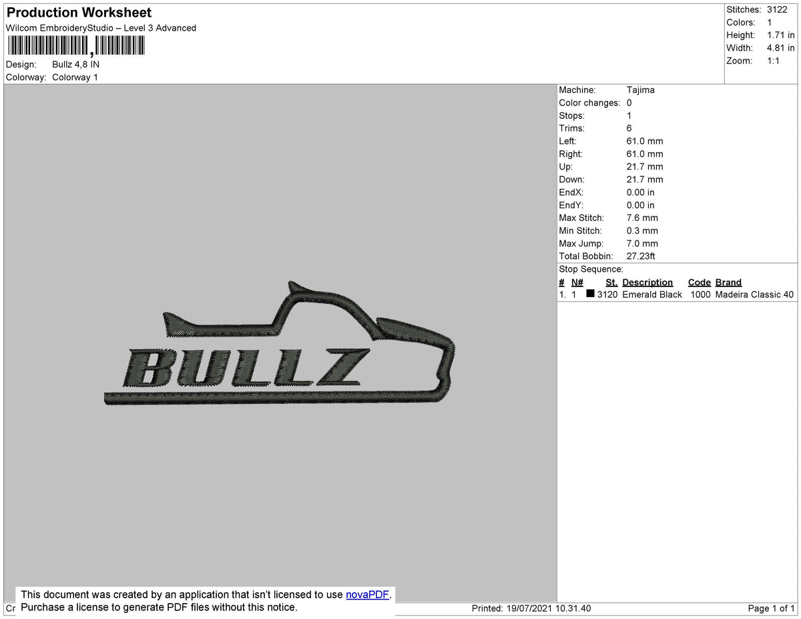The image size is (801, 619).
Task: Select the Width value 4.81 in
Action: [x=781, y=48]
